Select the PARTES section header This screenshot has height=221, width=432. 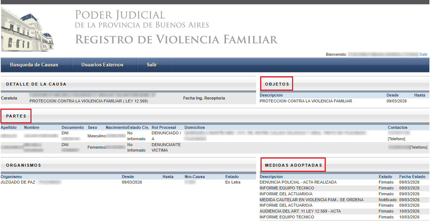click(16, 116)
